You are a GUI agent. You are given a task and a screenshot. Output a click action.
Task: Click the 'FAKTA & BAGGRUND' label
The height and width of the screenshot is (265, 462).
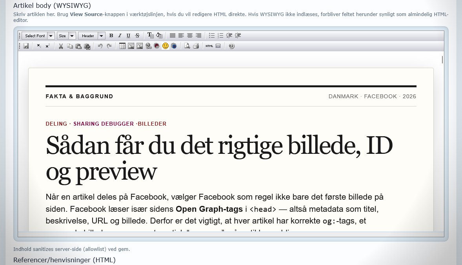pos(79,96)
